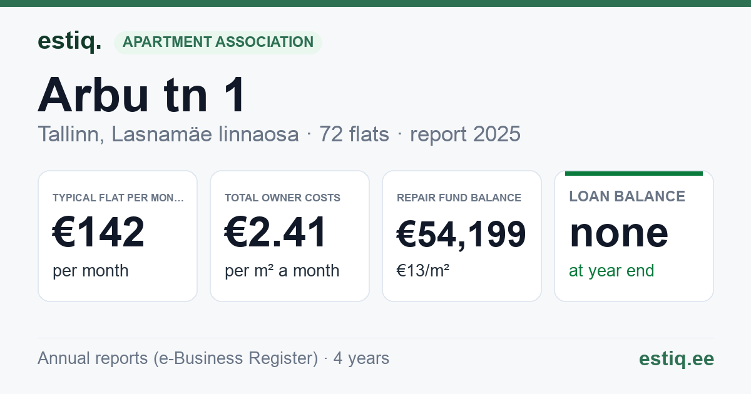Click the 'none' loan value

coord(619,233)
